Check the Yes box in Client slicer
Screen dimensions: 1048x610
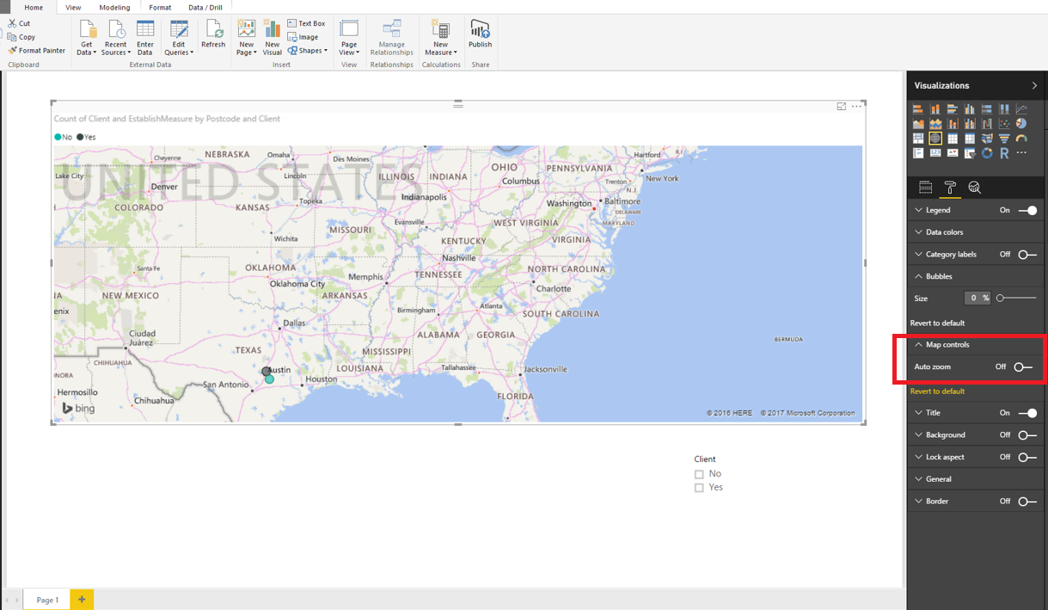point(699,488)
